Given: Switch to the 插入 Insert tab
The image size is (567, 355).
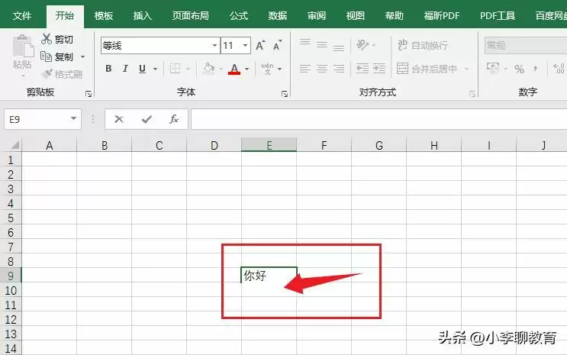Looking at the screenshot, I should pos(143,15).
